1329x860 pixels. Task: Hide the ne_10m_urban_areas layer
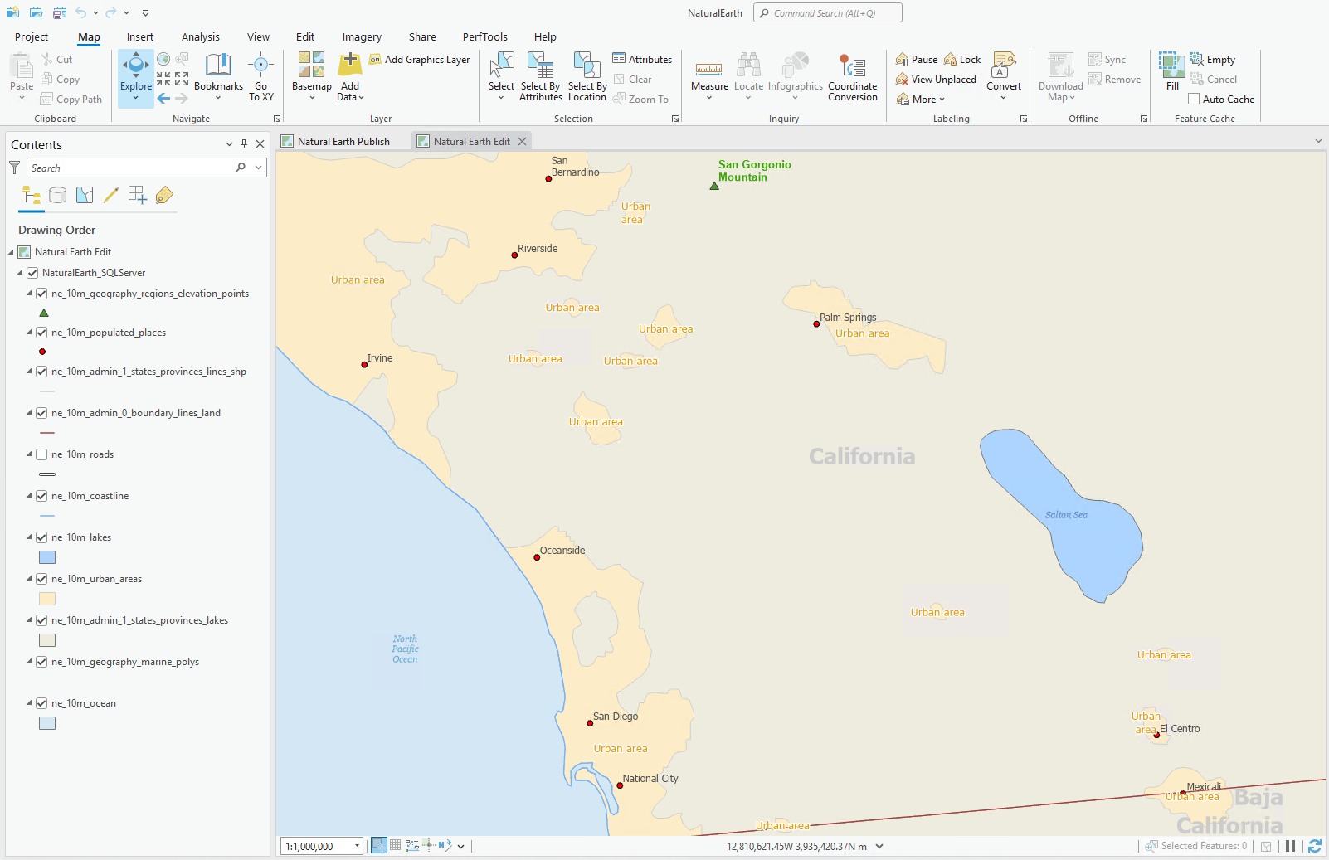click(41, 579)
